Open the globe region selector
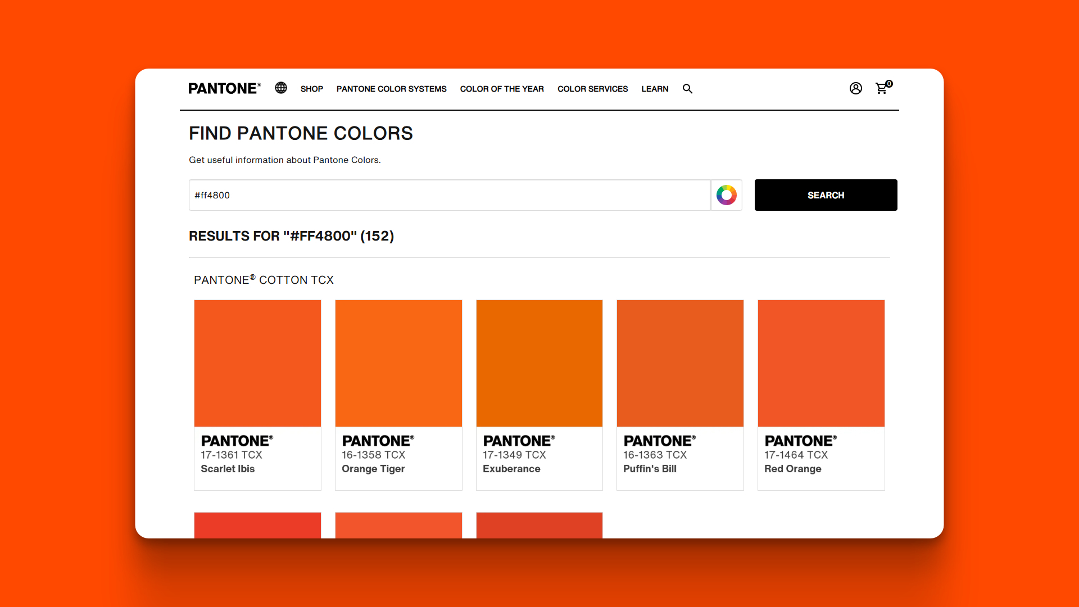 pos(281,88)
